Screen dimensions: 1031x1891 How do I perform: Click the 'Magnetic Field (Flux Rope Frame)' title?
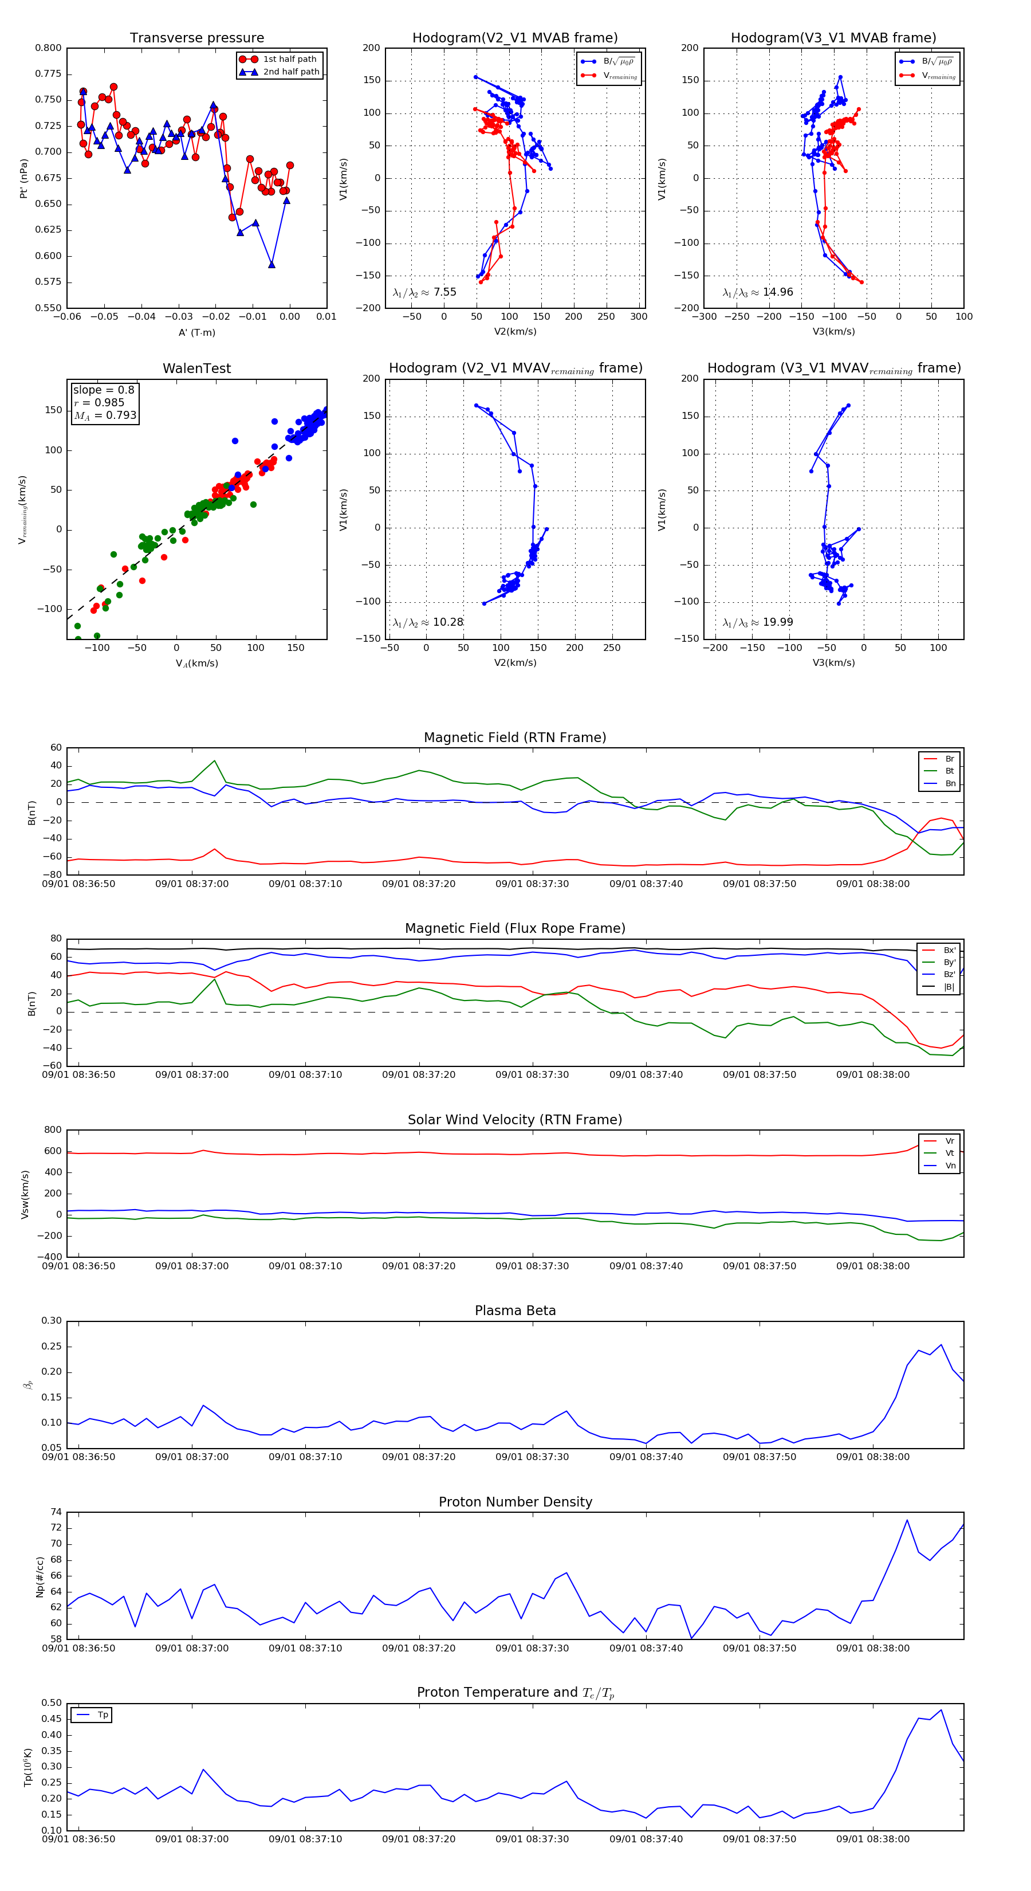515,929
